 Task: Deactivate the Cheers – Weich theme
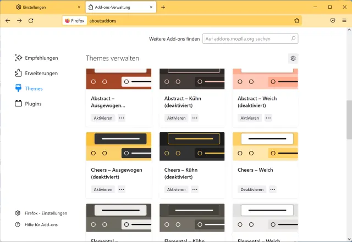pyautogui.click(x=252, y=189)
